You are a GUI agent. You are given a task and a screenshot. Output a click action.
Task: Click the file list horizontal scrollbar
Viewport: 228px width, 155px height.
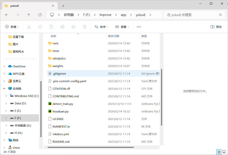click(91, 147)
